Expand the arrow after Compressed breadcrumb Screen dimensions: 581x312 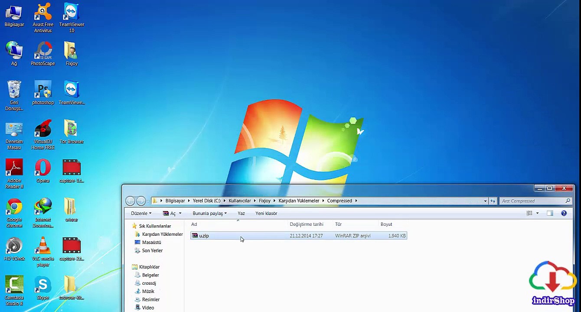point(356,201)
